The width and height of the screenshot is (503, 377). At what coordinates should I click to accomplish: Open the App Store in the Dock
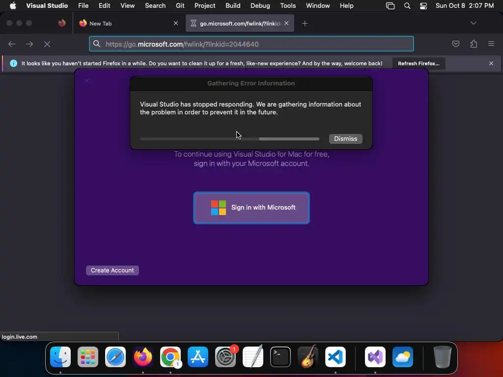(x=198, y=357)
